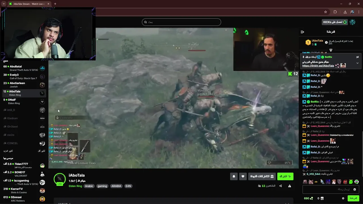Open offline channel i2adnan in sidebar
The height and width of the screenshot is (204, 363).
[24, 118]
